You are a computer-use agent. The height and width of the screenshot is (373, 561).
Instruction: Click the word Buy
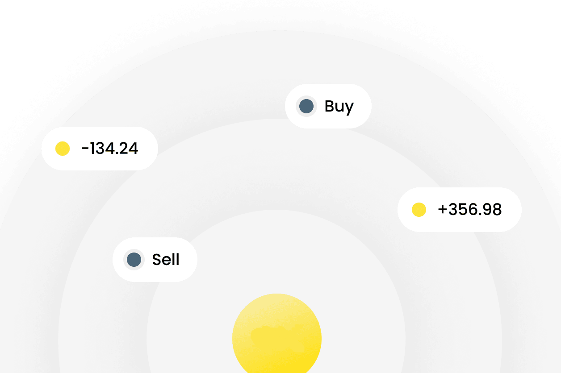(x=339, y=107)
